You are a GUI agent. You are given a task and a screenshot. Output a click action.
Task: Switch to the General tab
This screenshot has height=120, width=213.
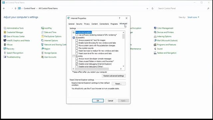click(71, 24)
